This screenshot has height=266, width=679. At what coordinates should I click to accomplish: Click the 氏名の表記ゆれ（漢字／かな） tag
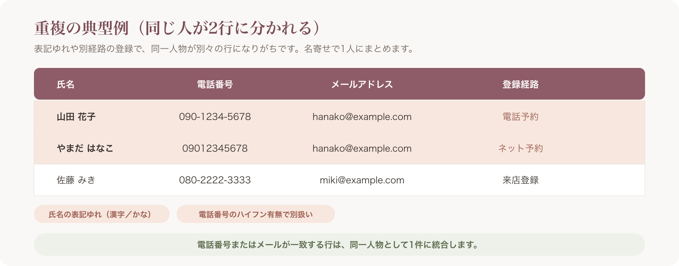(x=102, y=214)
